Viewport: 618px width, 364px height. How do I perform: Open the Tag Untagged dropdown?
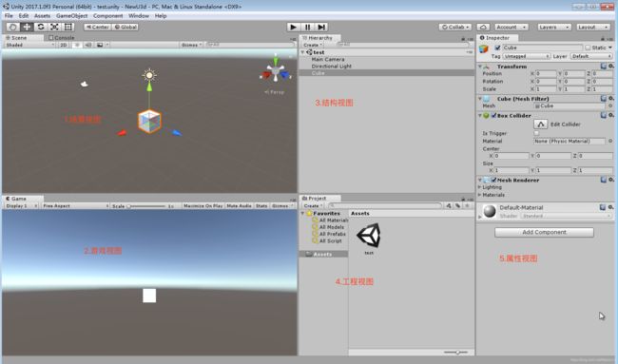click(x=526, y=56)
